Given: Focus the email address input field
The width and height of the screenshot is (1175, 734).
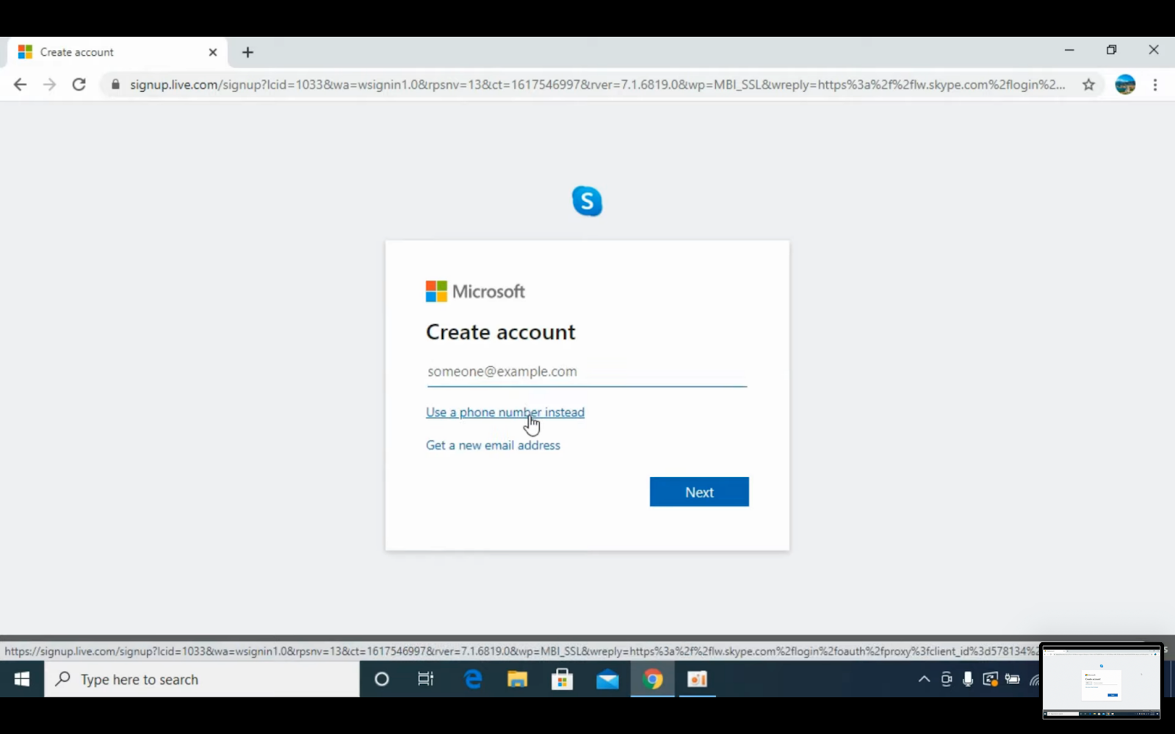Looking at the screenshot, I should (587, 371).
